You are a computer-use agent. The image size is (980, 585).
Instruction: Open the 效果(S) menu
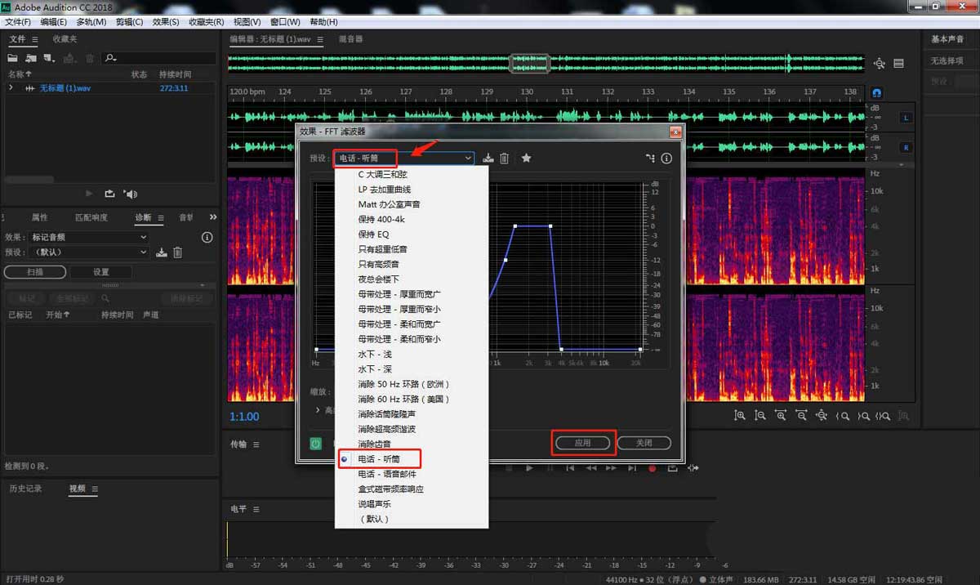coord(166,22)
